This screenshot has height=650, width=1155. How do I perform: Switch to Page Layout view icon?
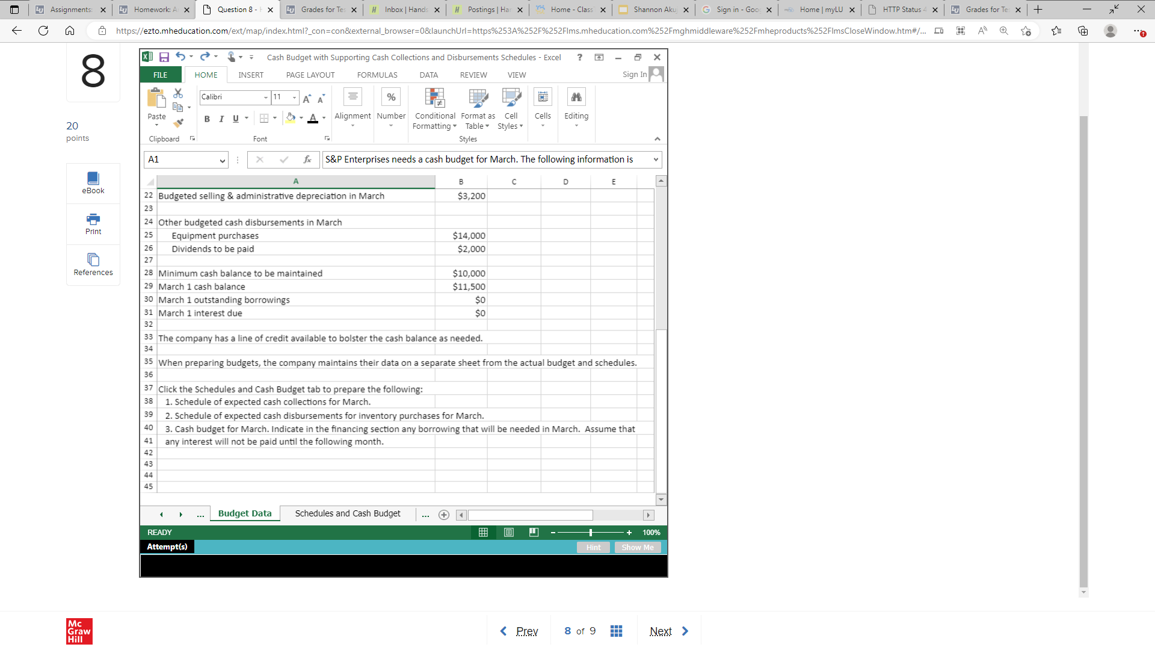click(509, 533)
